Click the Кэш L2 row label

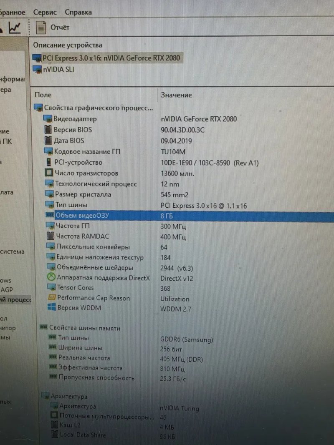click(70, 425)
